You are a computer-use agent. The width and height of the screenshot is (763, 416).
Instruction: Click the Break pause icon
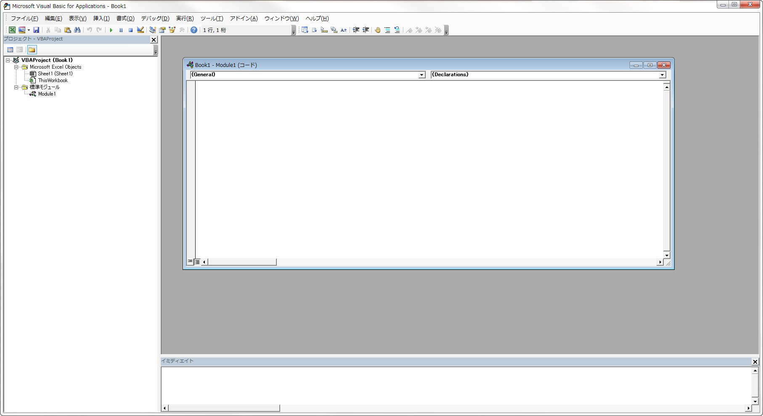[x=121, y=30]
